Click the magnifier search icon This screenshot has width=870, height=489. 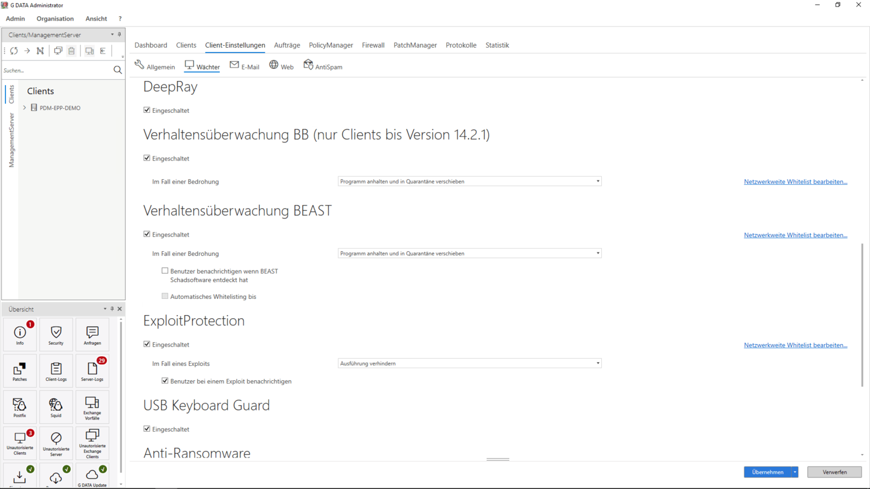(118, 70)
